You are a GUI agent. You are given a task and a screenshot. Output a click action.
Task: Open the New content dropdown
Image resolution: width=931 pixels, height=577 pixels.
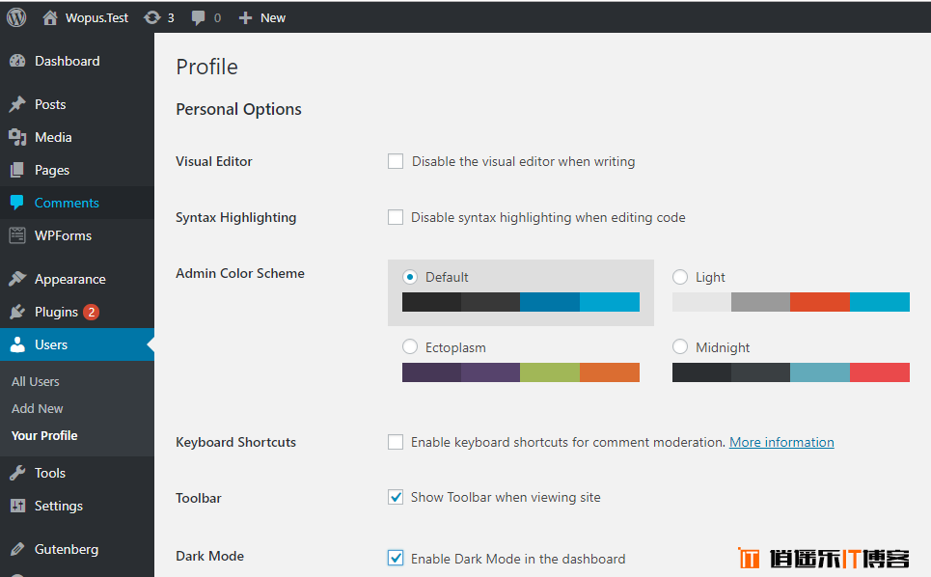(261, 17)
